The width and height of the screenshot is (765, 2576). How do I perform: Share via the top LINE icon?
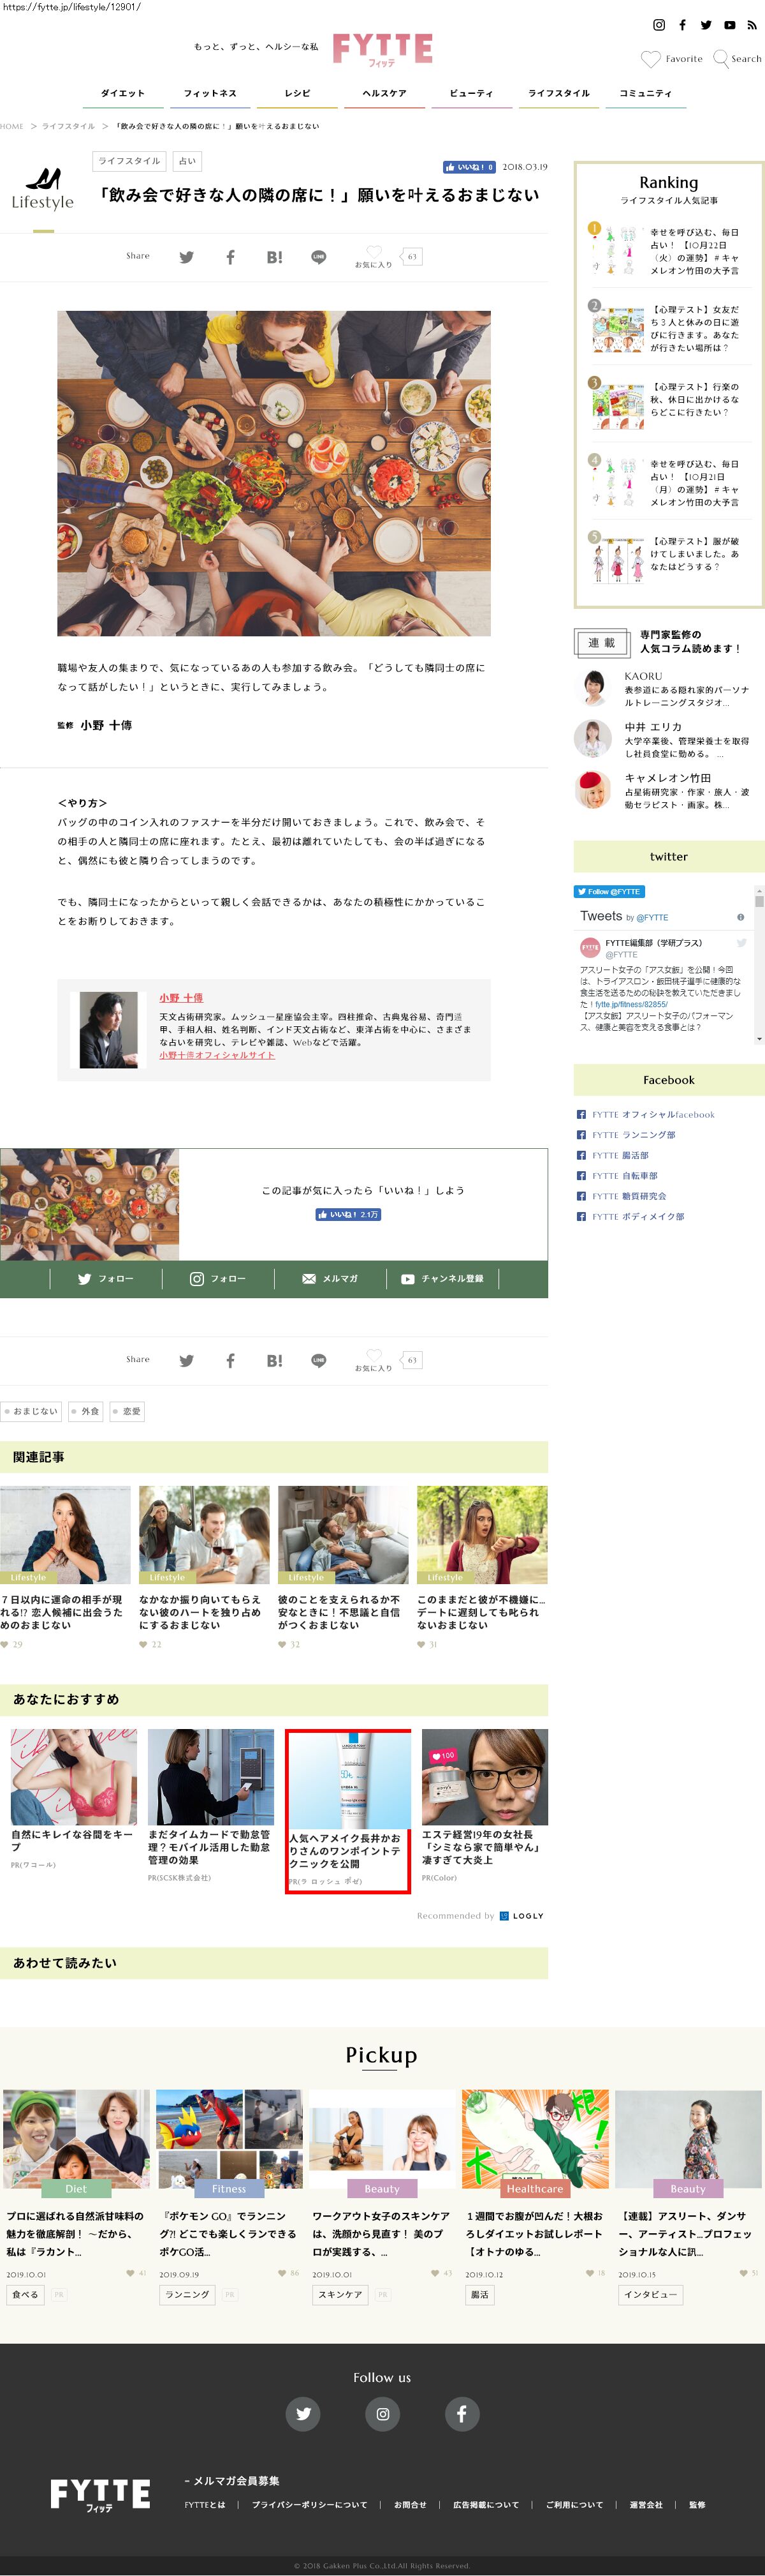click(x=319, y=257)
